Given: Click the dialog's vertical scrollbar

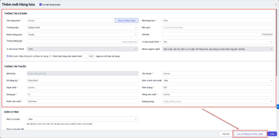Looking at the screenshot, I should tap(277, 43).
